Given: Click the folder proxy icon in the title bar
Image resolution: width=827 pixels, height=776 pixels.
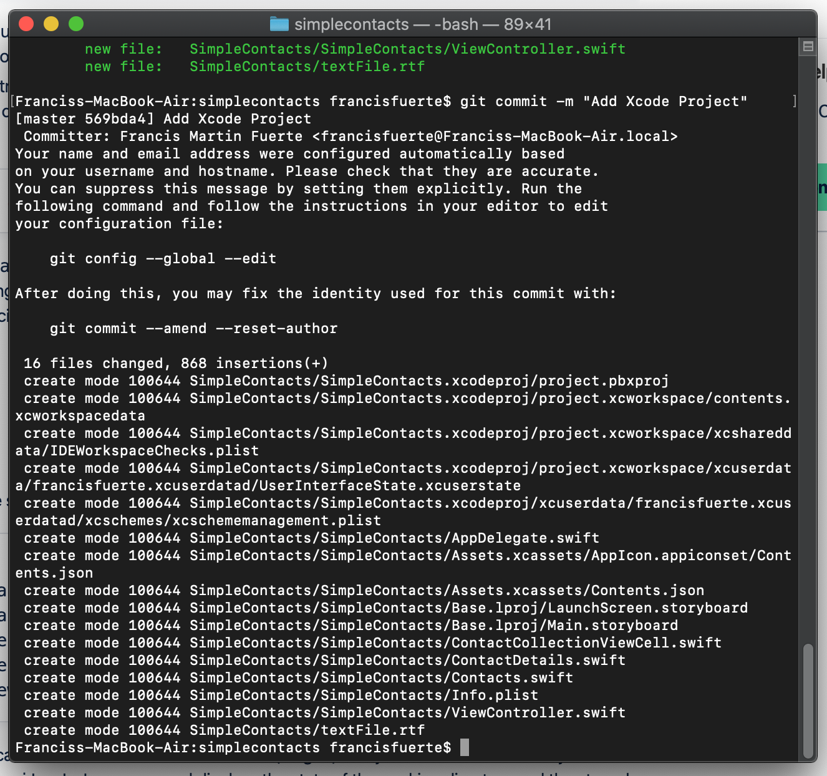Looking at the screenshot, I should point(279,24).
